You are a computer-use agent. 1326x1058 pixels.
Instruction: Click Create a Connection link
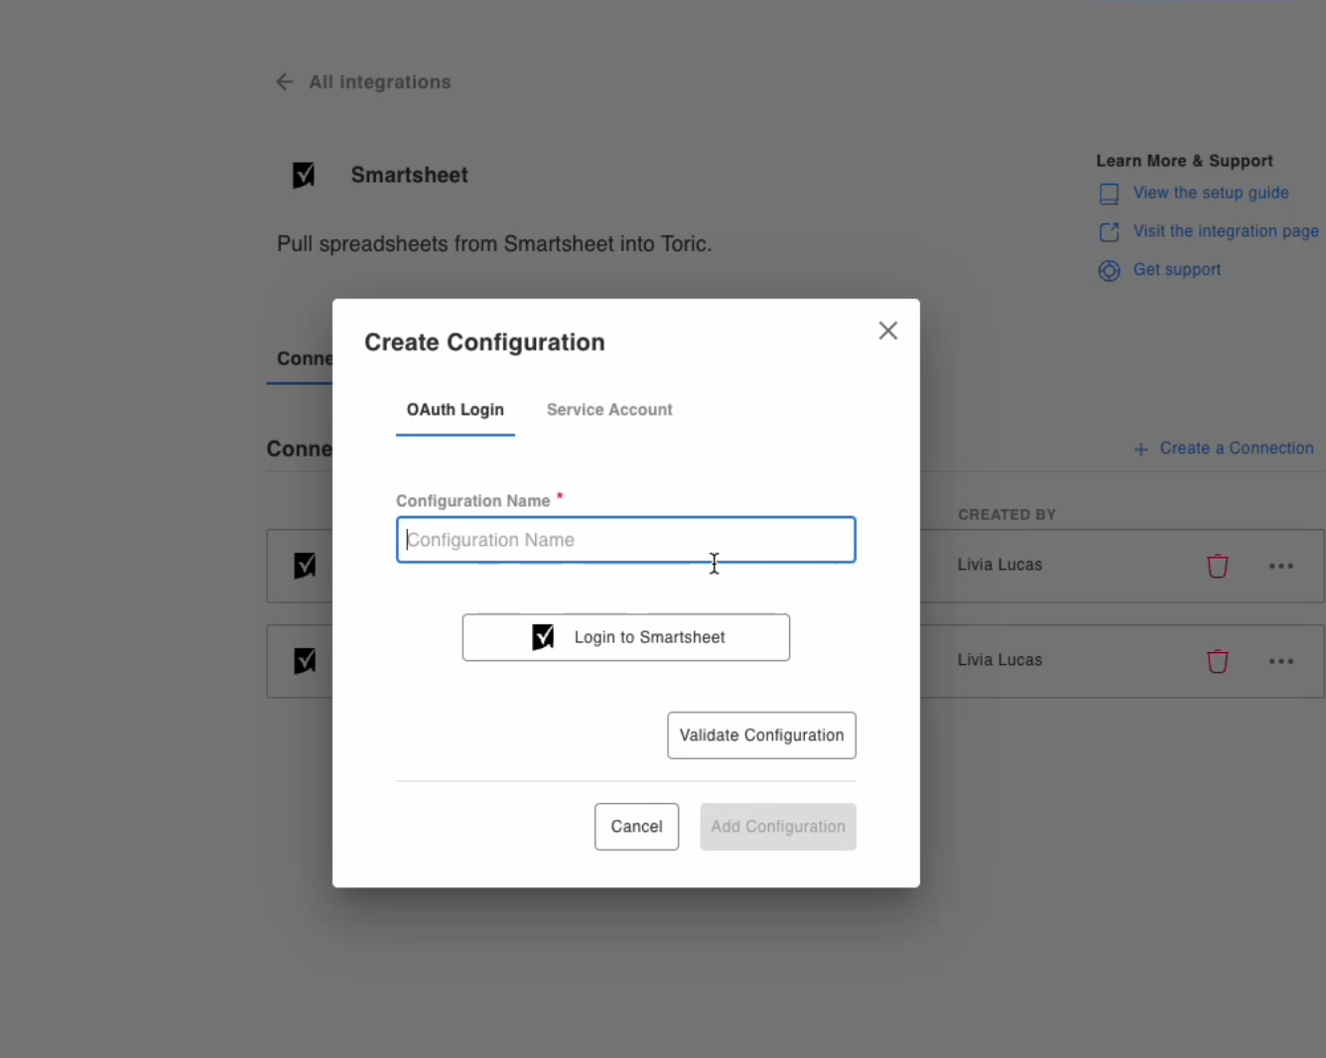[x=1237, y=448]
